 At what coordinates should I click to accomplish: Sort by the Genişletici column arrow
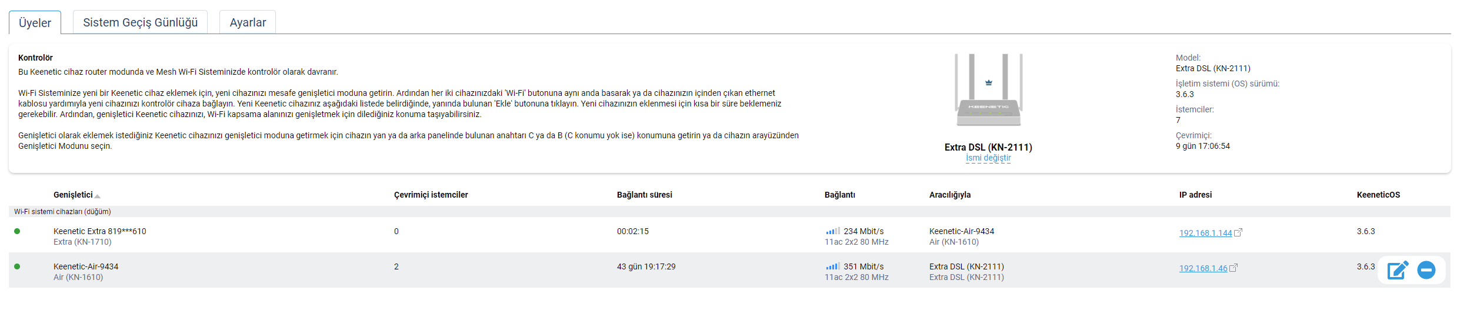click(97, 196)
